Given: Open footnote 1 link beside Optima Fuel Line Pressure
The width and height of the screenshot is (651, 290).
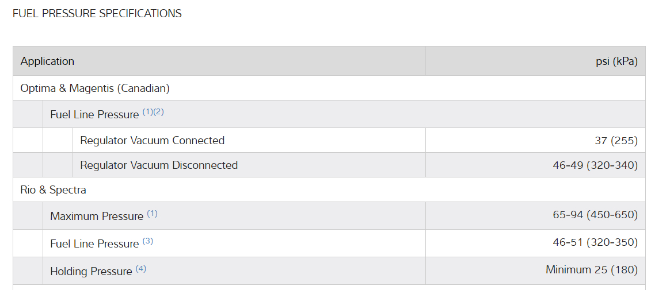Looking at the screenshot, I should [148, 112].
